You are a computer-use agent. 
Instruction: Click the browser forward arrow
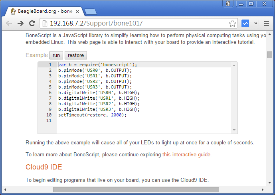[x=20, y=23]
